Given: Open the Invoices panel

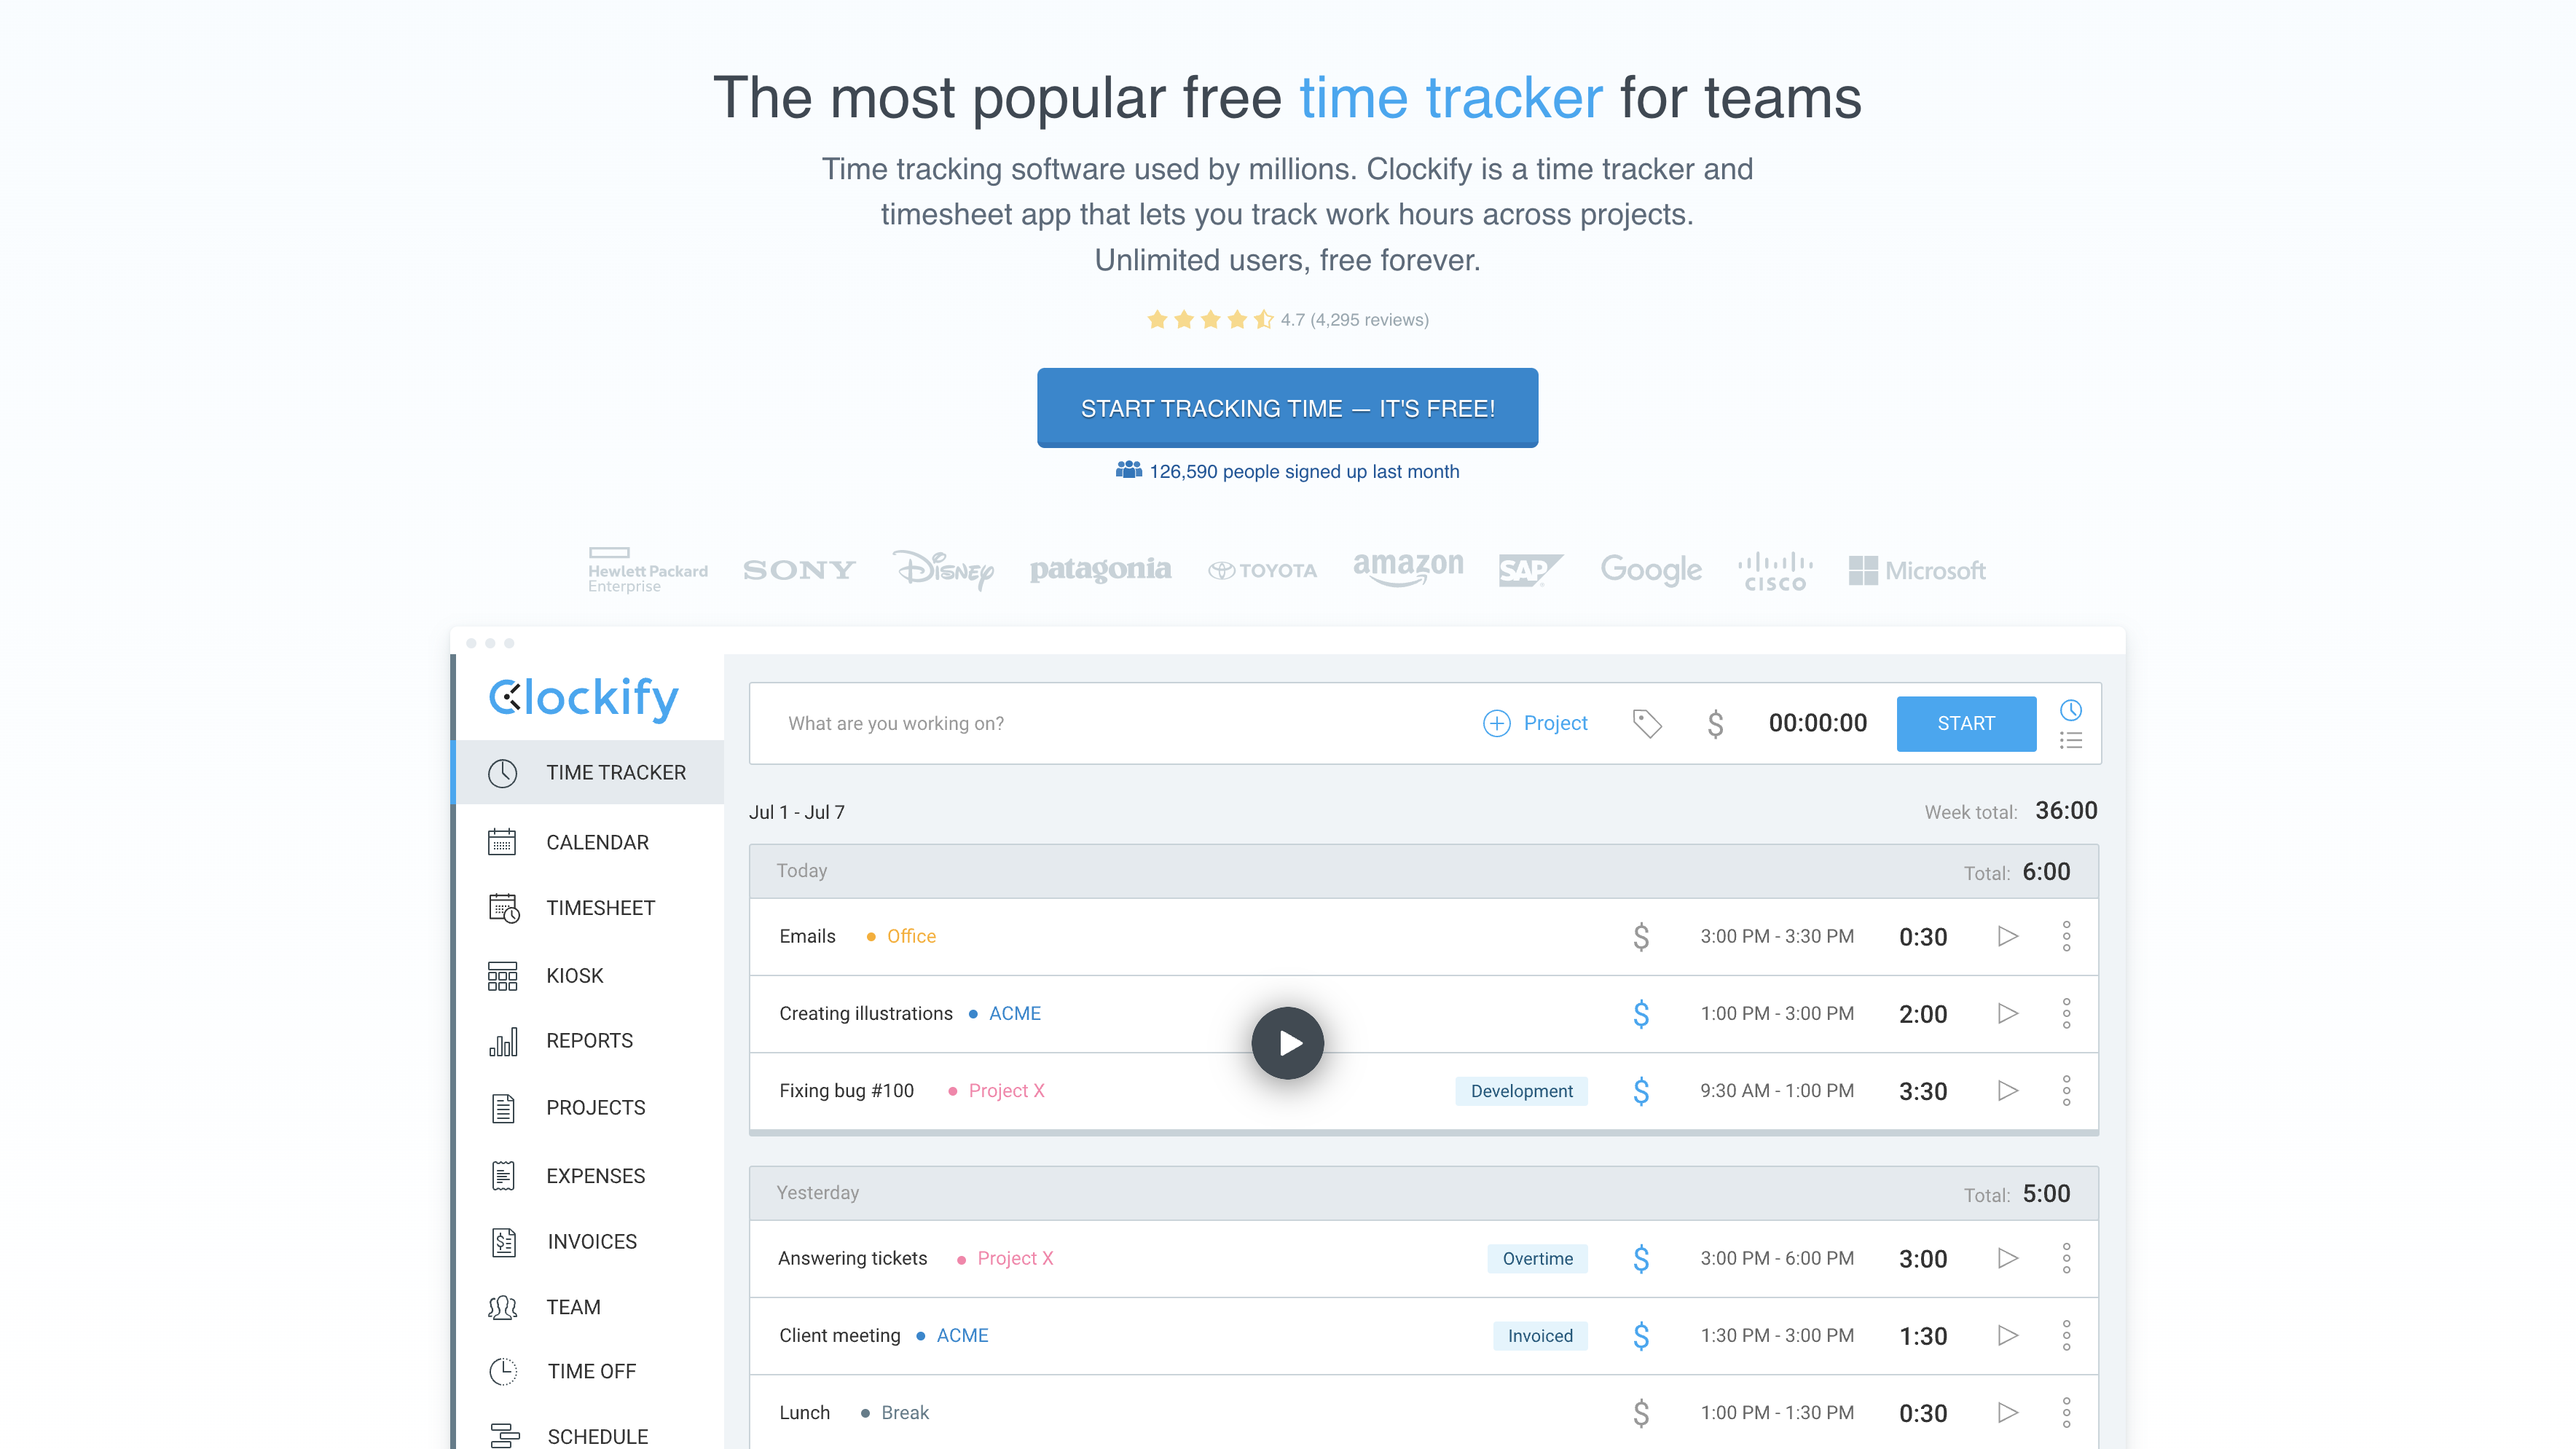Looking at the screenshot, I should (593, 1238).
